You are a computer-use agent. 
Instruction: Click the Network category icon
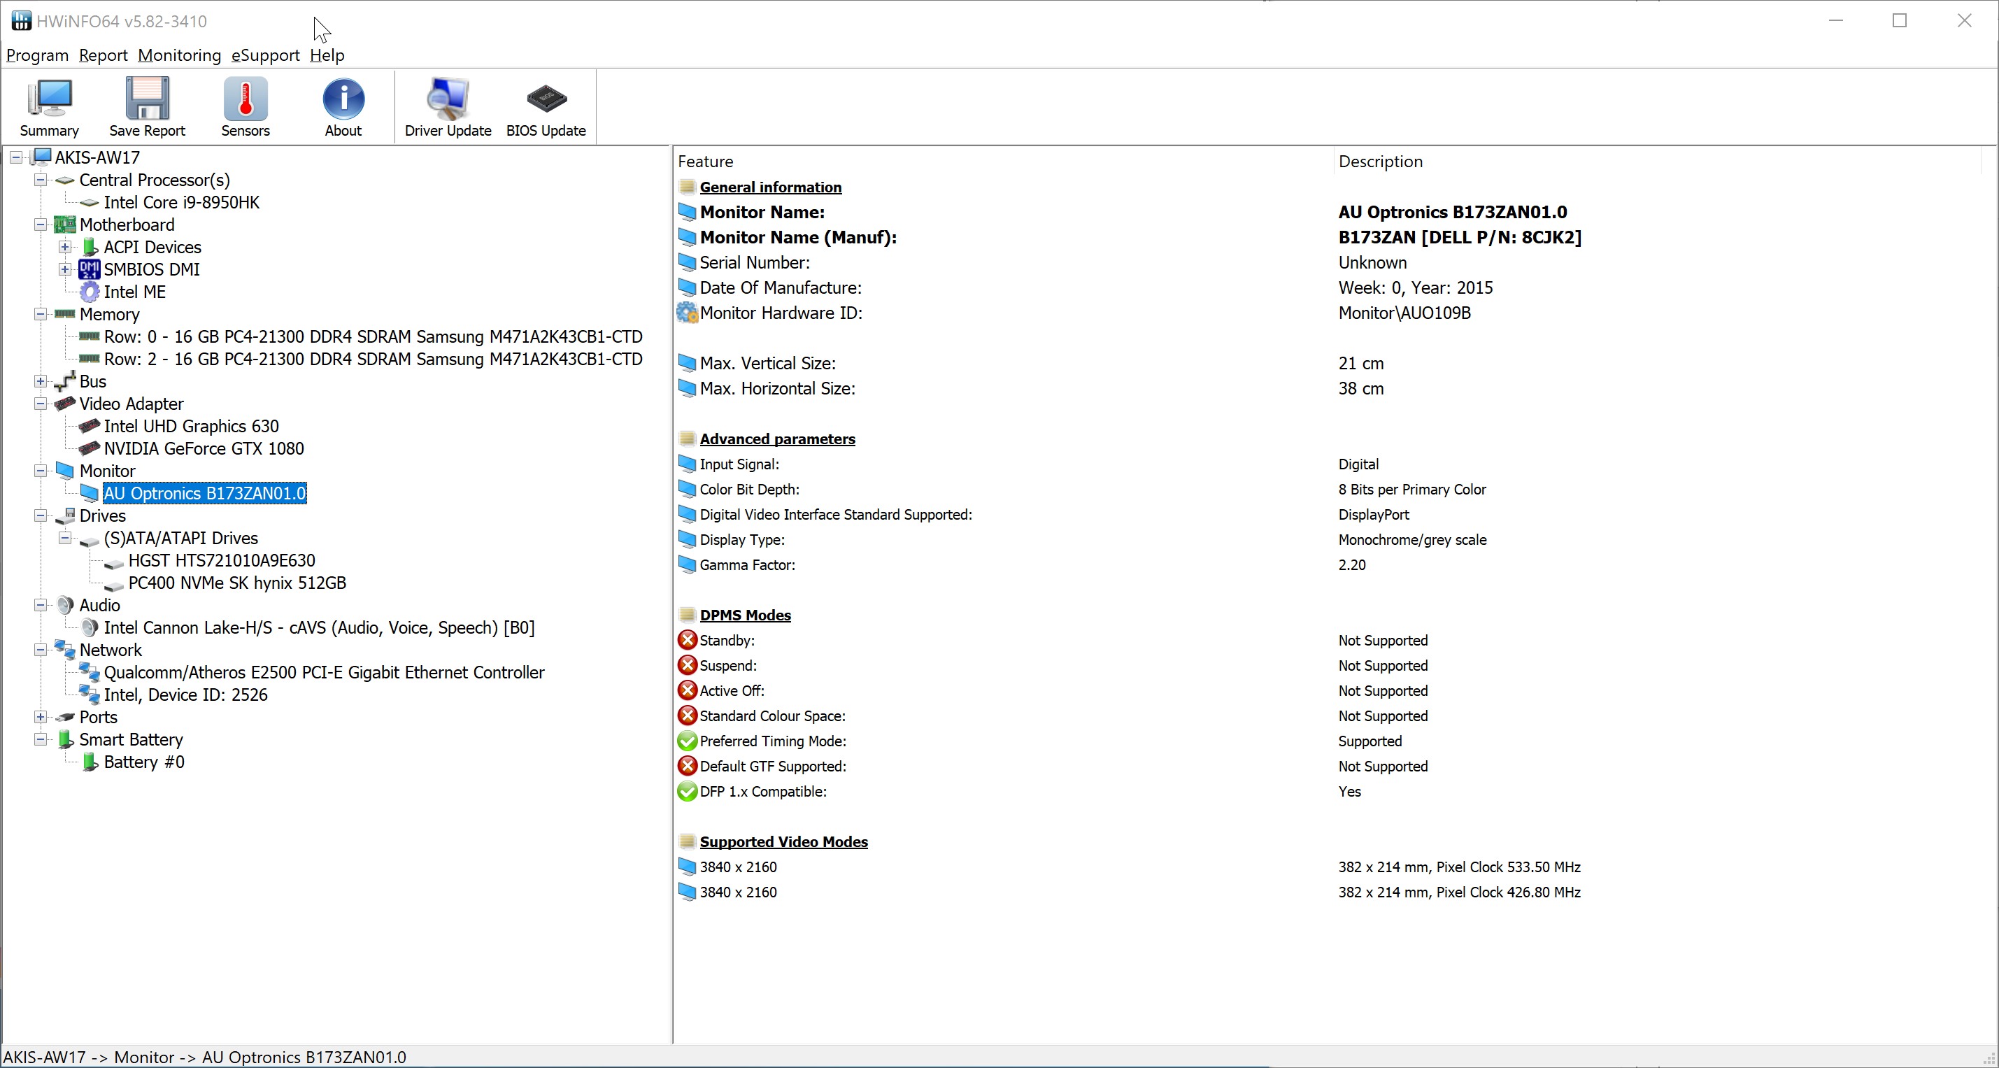(65, 650)
